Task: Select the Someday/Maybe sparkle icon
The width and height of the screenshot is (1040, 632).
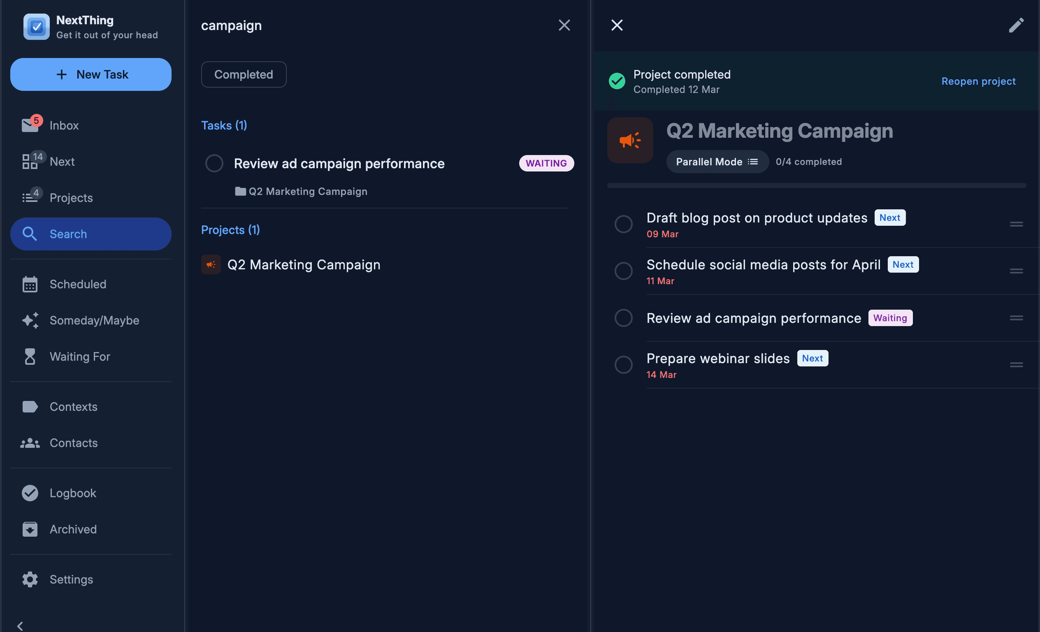Action: [x=29, y=320]
